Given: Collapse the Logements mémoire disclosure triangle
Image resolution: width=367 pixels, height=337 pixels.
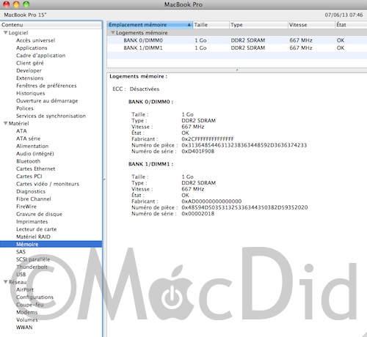Looking at the screenshot, I should 113,33.
